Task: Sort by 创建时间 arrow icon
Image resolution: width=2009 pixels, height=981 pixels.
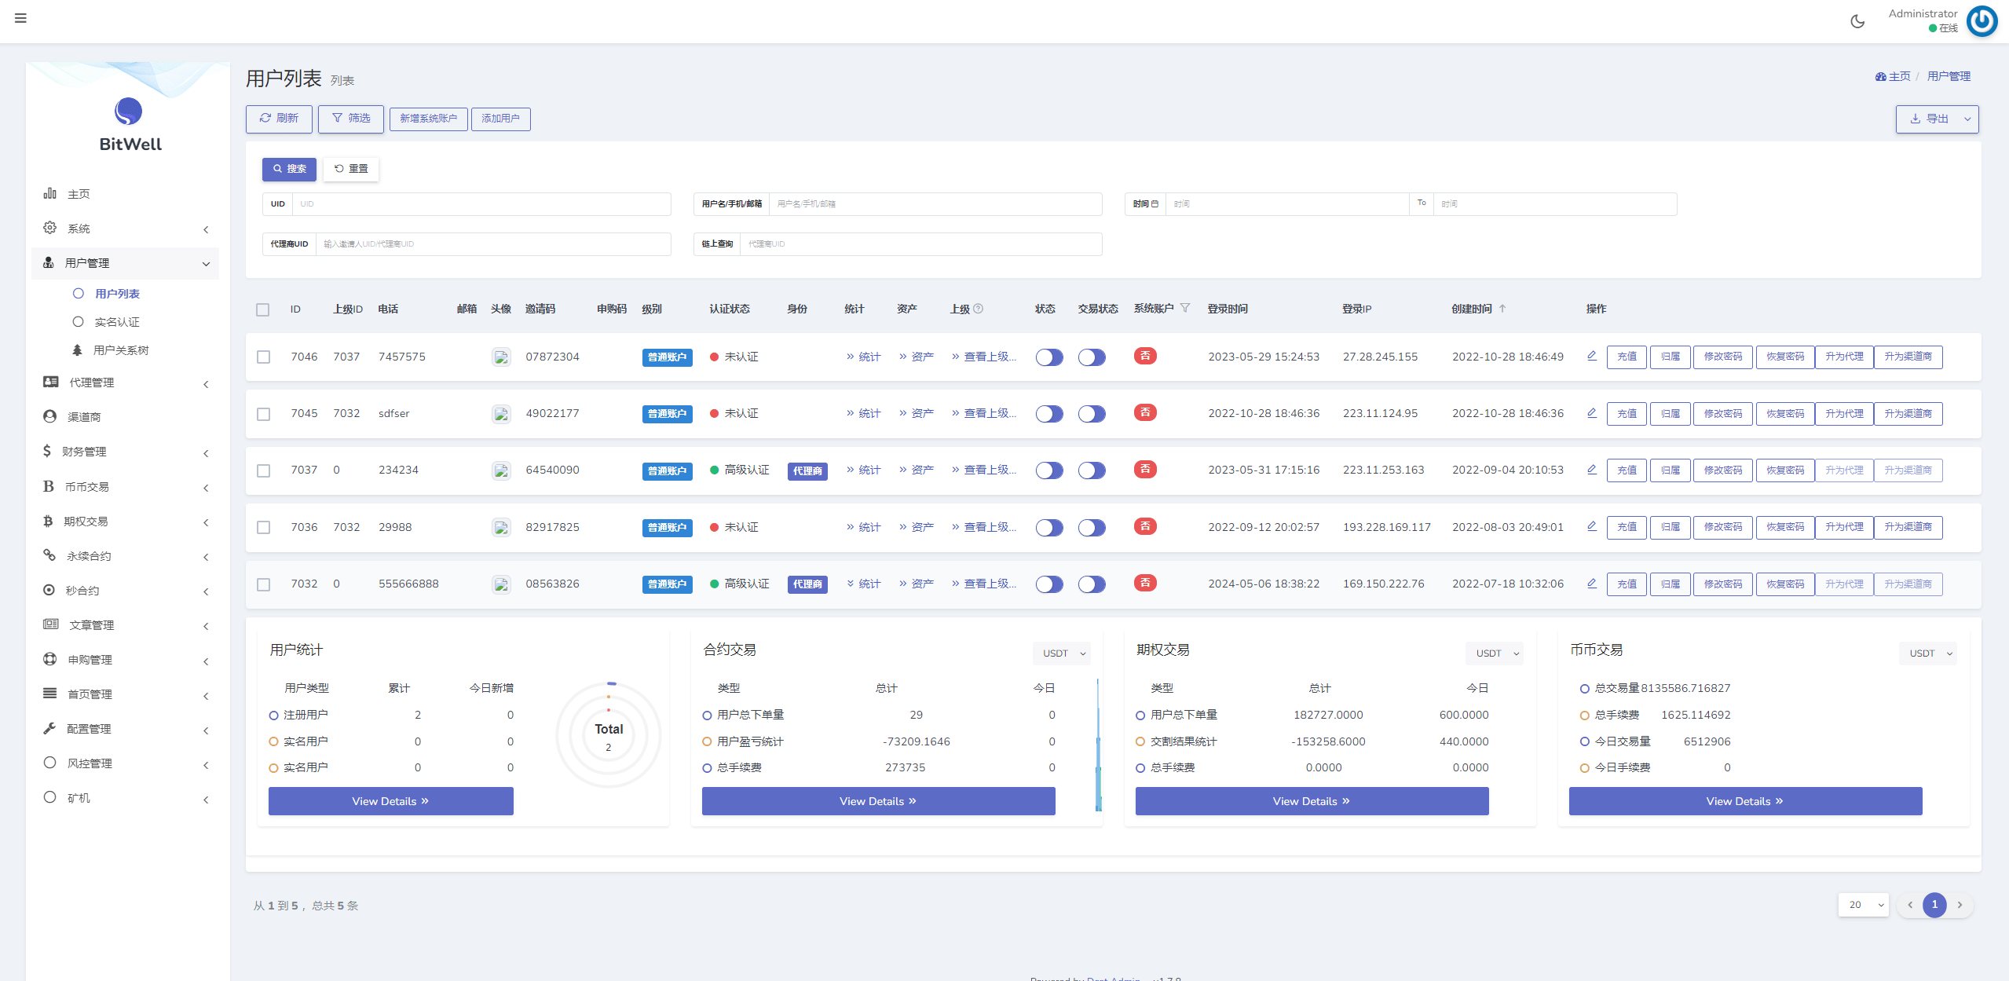Action: pyautogui.click(x=1502, y=309)
